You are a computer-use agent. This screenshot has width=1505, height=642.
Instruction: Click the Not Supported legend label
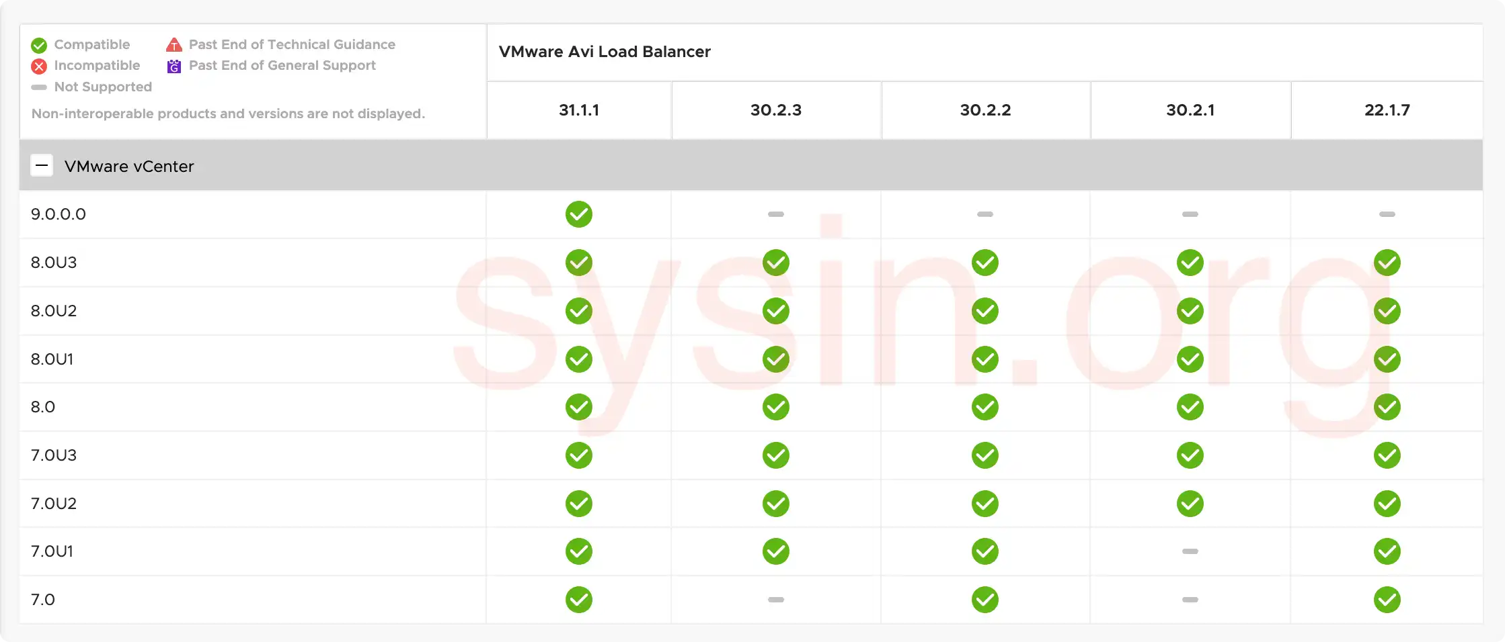coord(103,87)
